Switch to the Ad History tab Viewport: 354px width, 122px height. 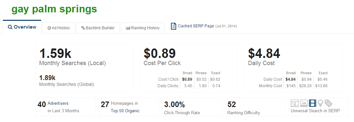point(59,28)
